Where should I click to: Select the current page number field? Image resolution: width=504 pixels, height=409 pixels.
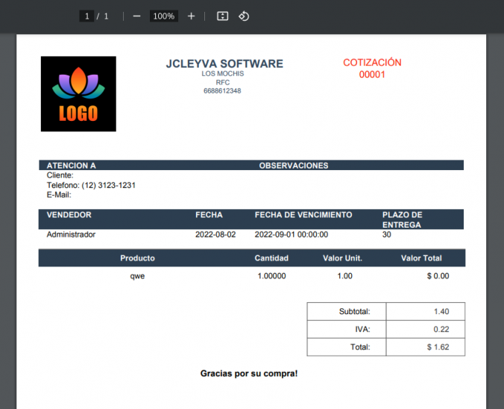coord(86,16)
